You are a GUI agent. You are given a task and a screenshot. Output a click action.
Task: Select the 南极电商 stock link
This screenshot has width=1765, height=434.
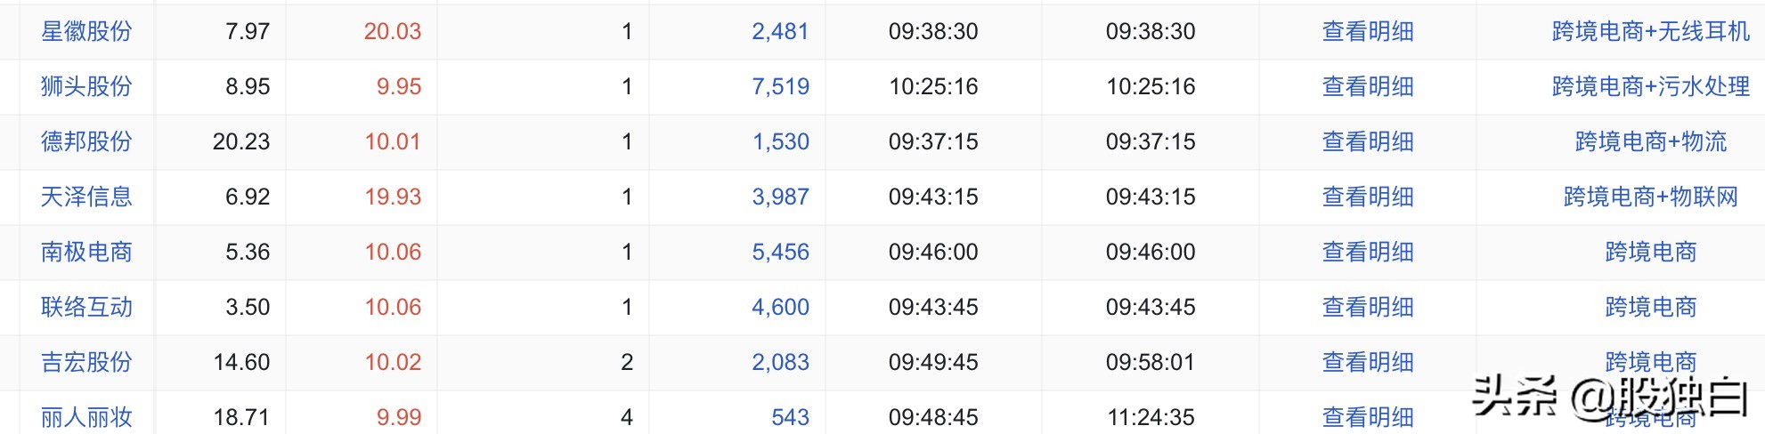point(86,252)
